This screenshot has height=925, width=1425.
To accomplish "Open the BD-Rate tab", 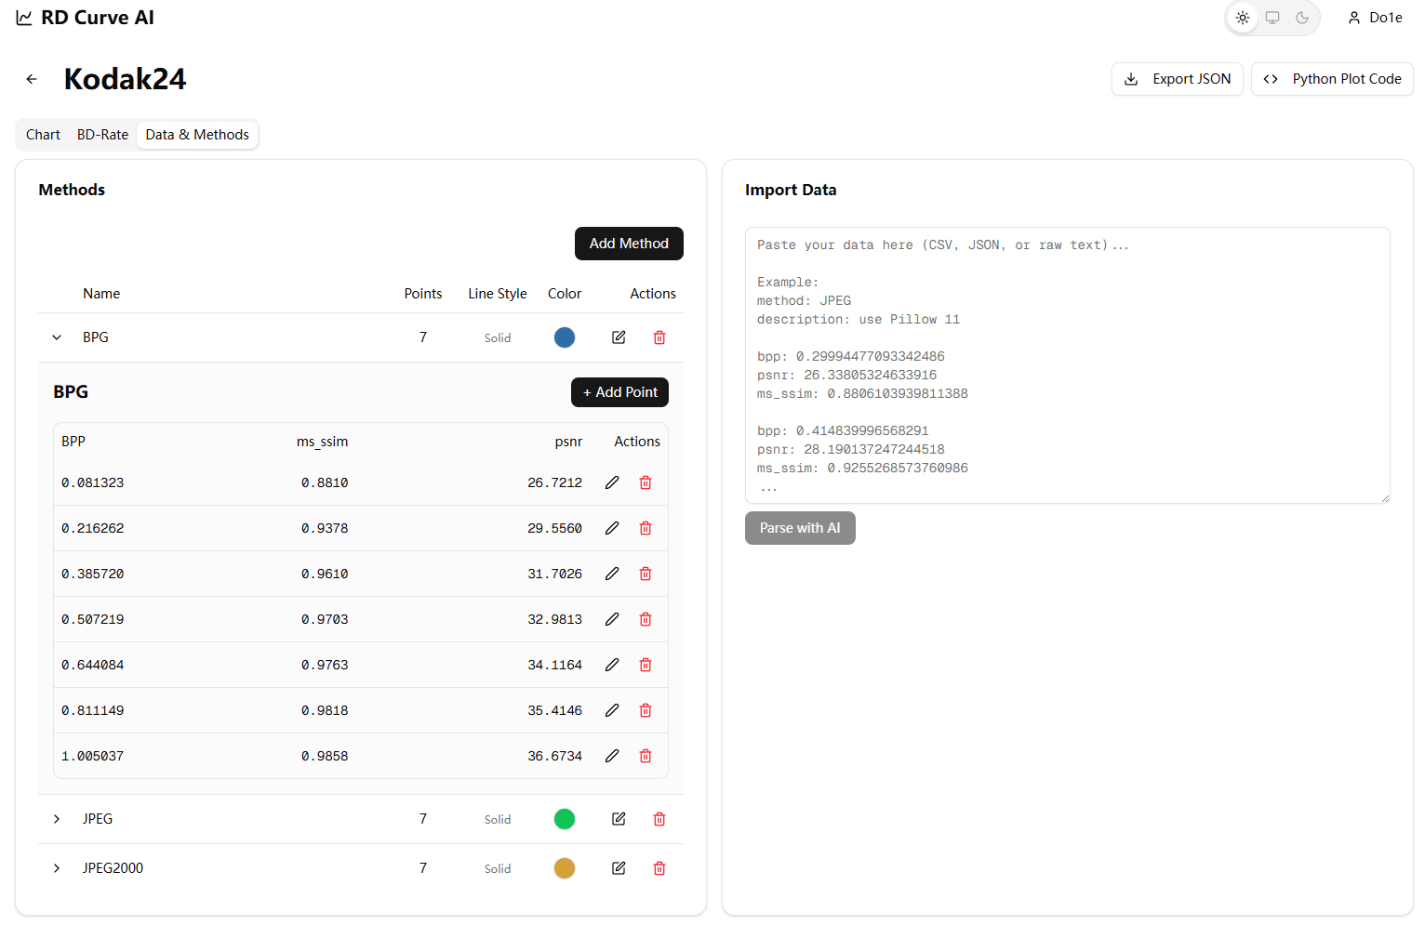I will [102, 135].
